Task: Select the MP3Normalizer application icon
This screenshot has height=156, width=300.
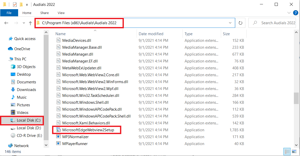Action: point(58,137)
